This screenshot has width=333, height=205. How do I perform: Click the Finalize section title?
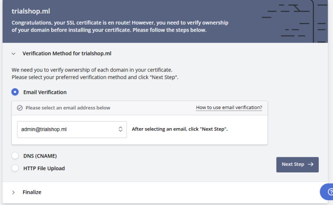click(32, 192)
